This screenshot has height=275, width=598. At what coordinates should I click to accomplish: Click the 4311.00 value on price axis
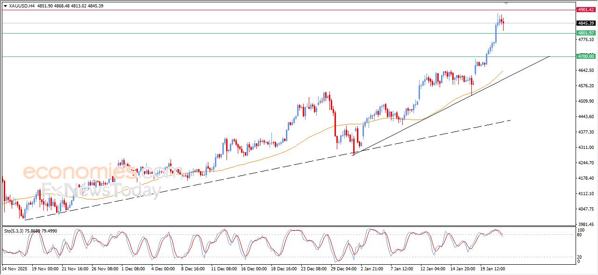point(585,148)
